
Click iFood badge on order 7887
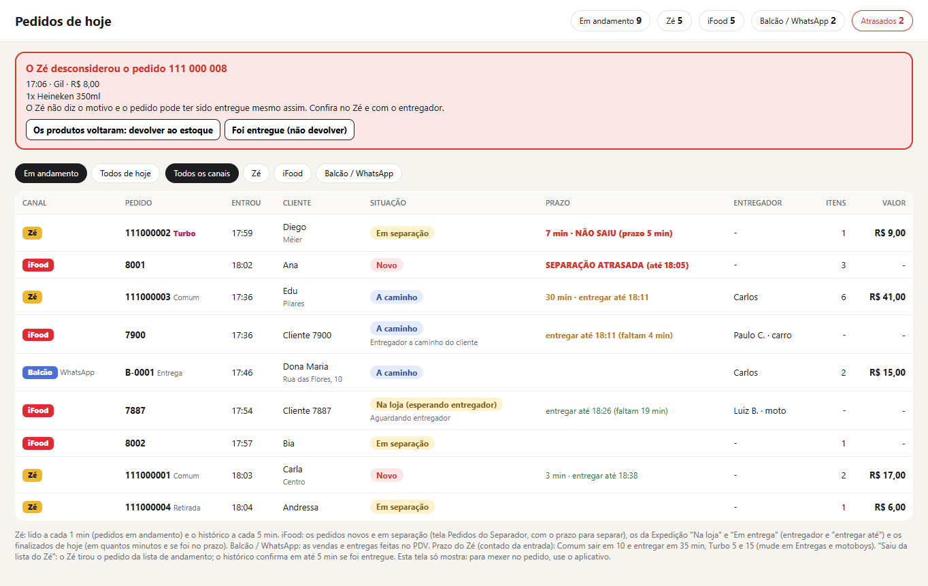(x=38, y=410)
